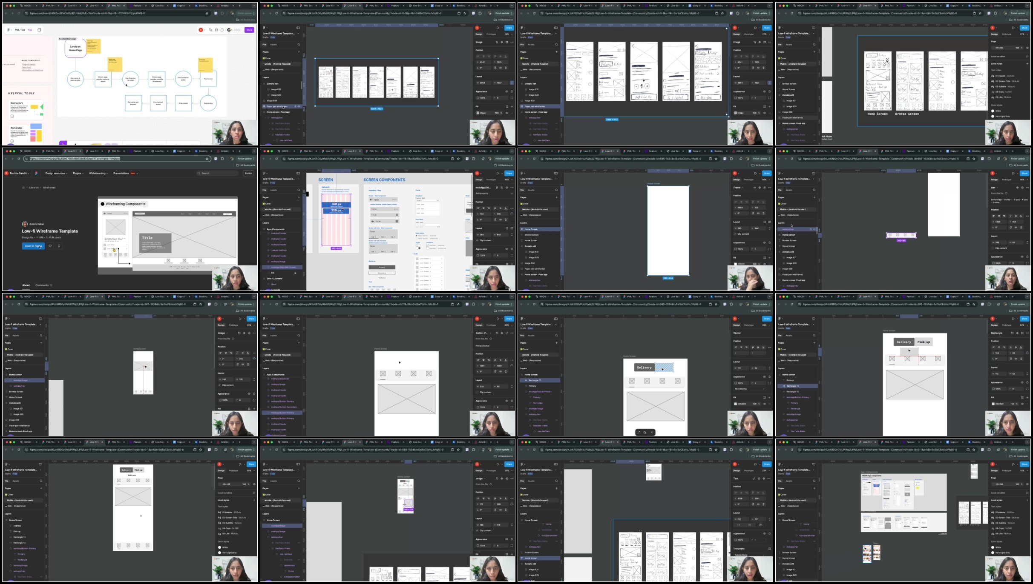Open Whiteboarding menu on community page
Image resolution: width=1033 pixels, height=584 pixels.
(x=98, y=173)
